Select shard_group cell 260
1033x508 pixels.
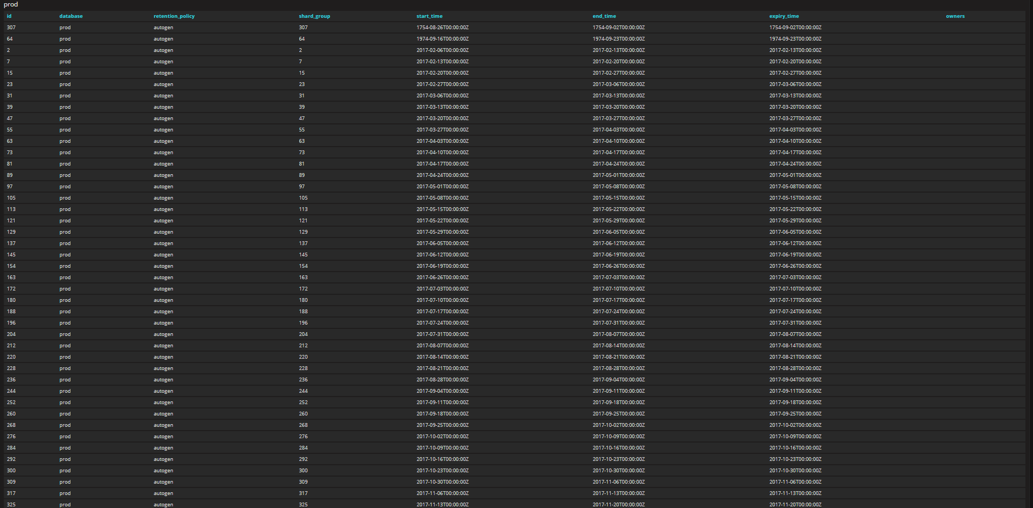pyautogui.click(x=303, y=414)
